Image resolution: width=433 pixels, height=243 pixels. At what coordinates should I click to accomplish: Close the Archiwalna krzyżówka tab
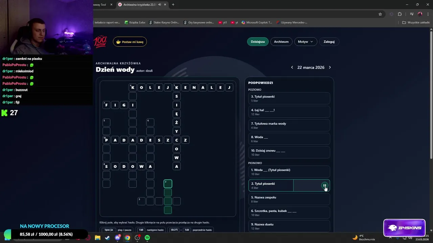click(x=165, y=5)
